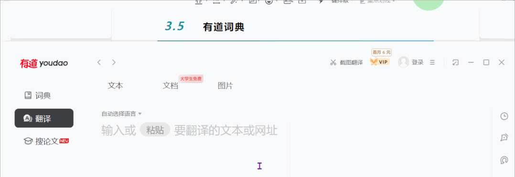
Task: Click the 首月 6 元 promo bubble
Action: 381,52
